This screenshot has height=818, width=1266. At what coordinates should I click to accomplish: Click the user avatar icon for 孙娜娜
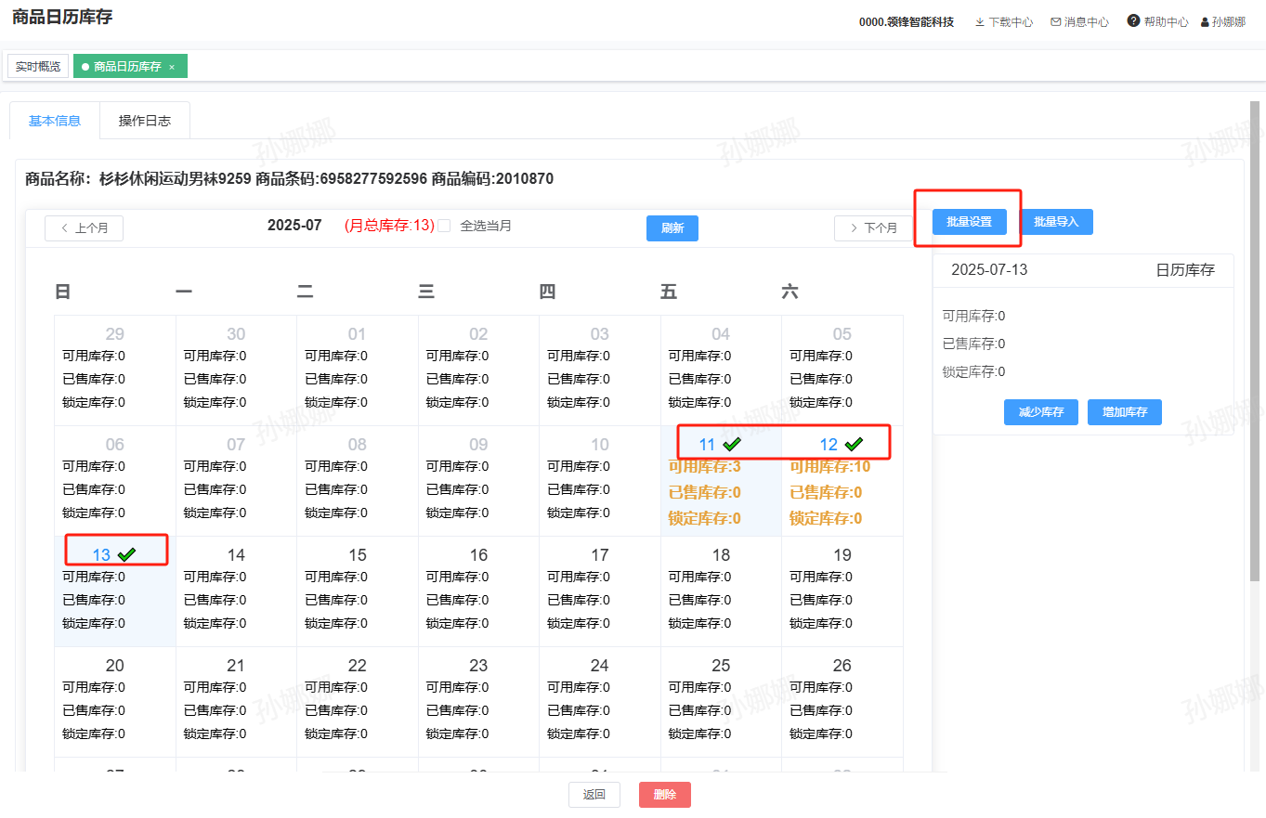(x=1205, y=22)
